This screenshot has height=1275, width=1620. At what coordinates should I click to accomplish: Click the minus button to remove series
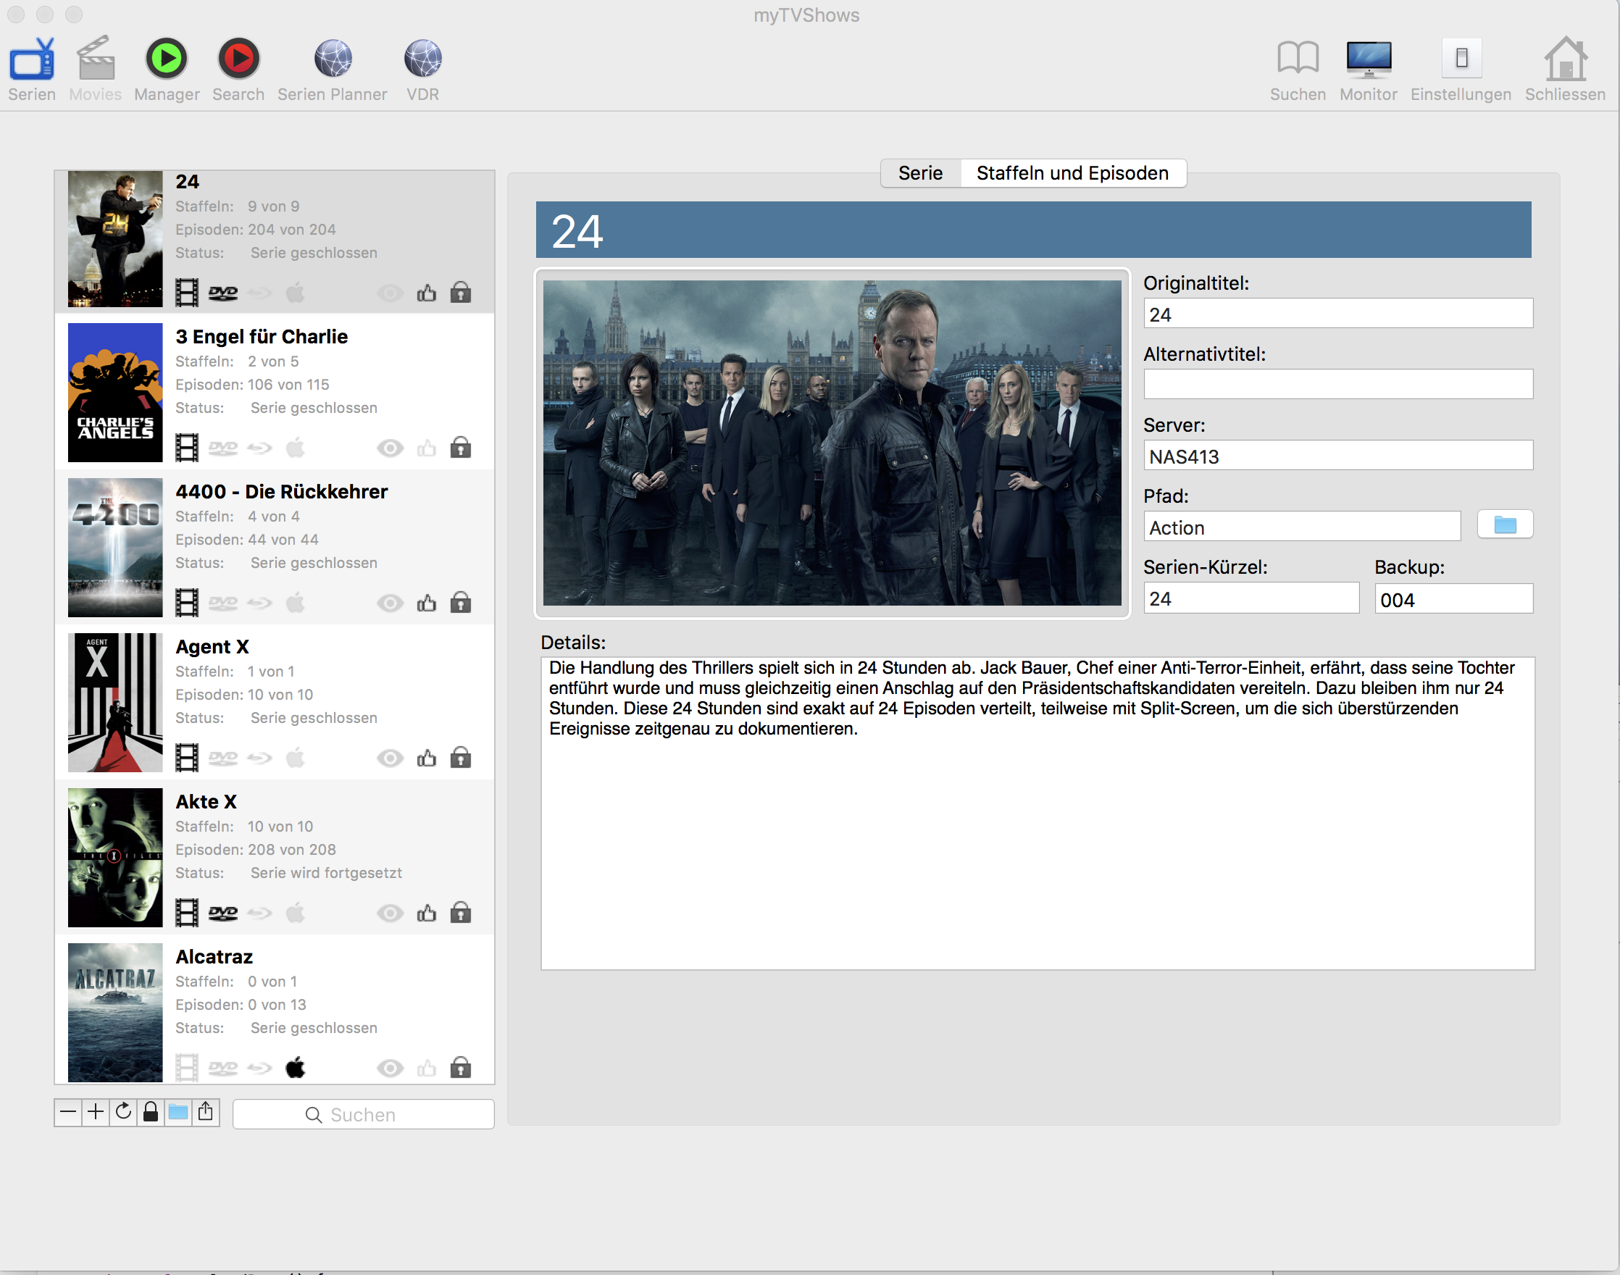[68, 1112]
